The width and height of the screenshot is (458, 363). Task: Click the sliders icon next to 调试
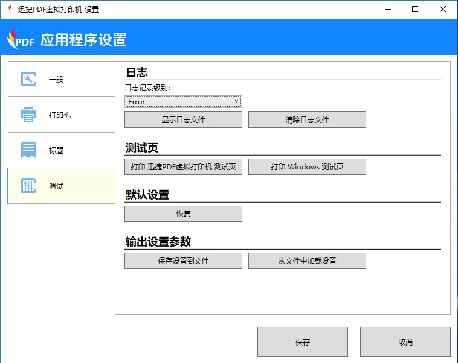(28, 186)
